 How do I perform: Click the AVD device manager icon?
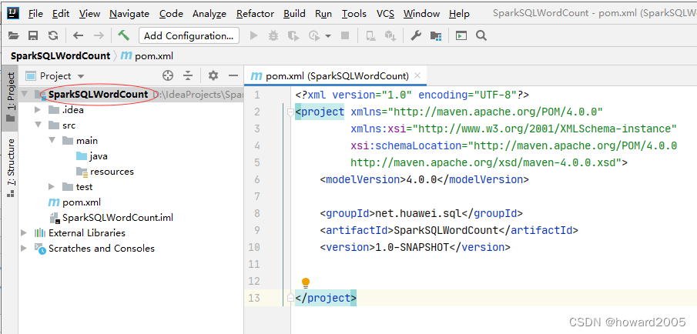370,35
